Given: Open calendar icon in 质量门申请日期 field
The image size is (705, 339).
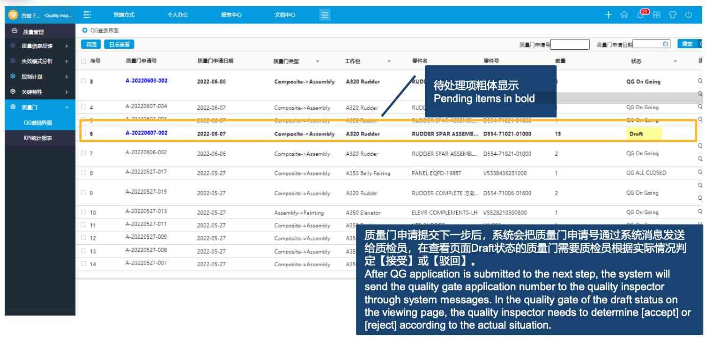Looking at the screenshot, I should point(666,44).
